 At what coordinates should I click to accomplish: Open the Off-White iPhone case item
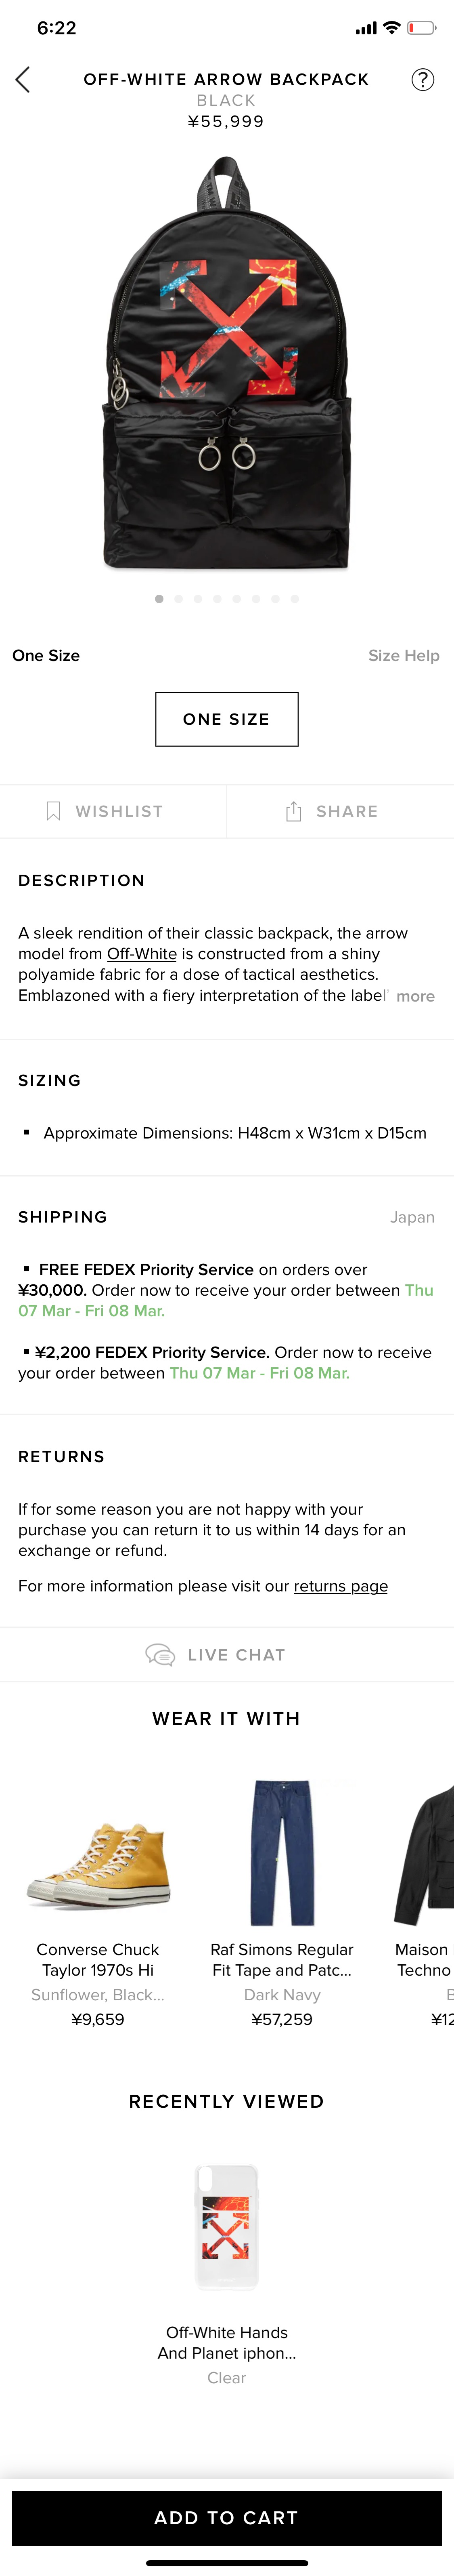coord(226,2227)
